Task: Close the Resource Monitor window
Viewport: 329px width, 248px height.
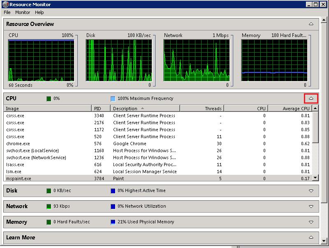Action: tap(323, 5)
